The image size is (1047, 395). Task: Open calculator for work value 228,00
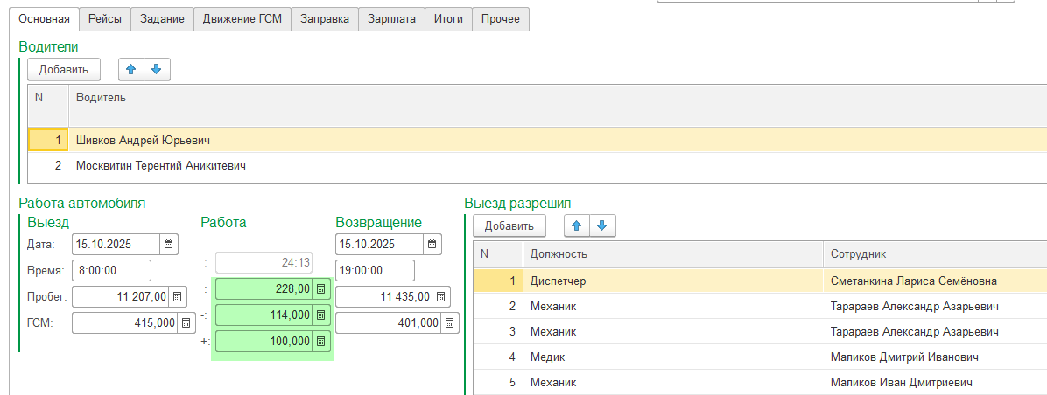point(321,288)
